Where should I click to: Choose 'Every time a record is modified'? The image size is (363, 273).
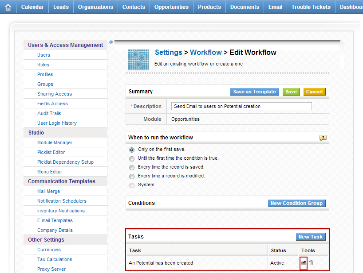[x=132, y=177]
